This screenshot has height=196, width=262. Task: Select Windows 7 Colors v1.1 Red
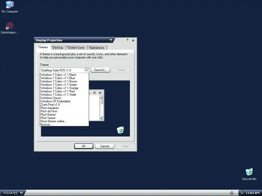point(64,91)
